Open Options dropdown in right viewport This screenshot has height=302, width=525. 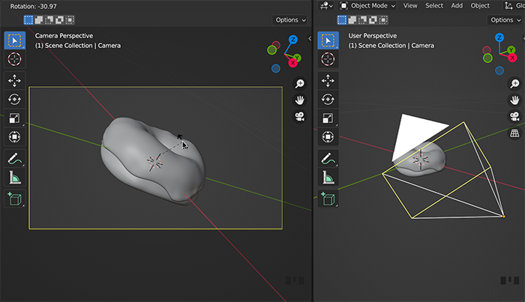[x=505, y=20]
